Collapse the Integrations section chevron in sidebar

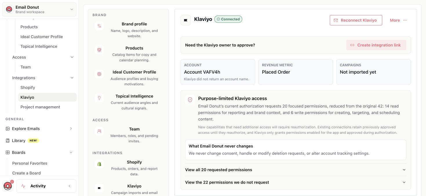tap(72, 78)
